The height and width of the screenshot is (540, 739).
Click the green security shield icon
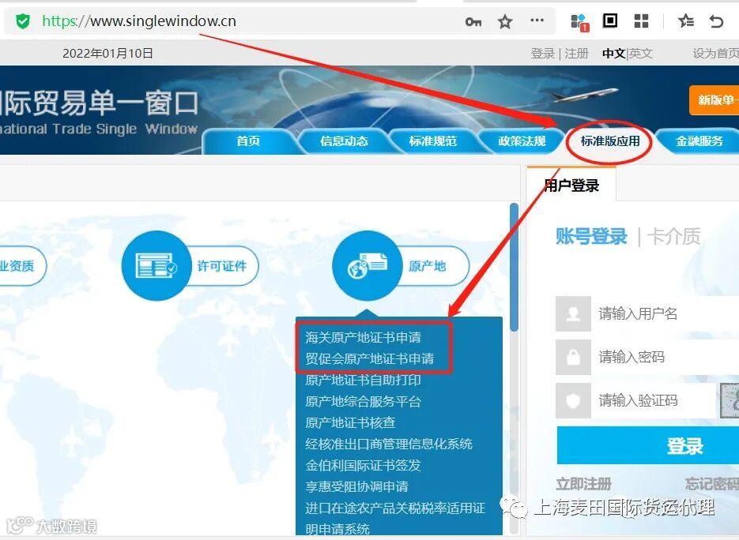pyautogui.click(x=23, y=21)
